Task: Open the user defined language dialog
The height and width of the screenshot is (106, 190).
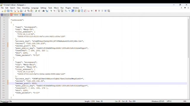Action: [76, 11]
